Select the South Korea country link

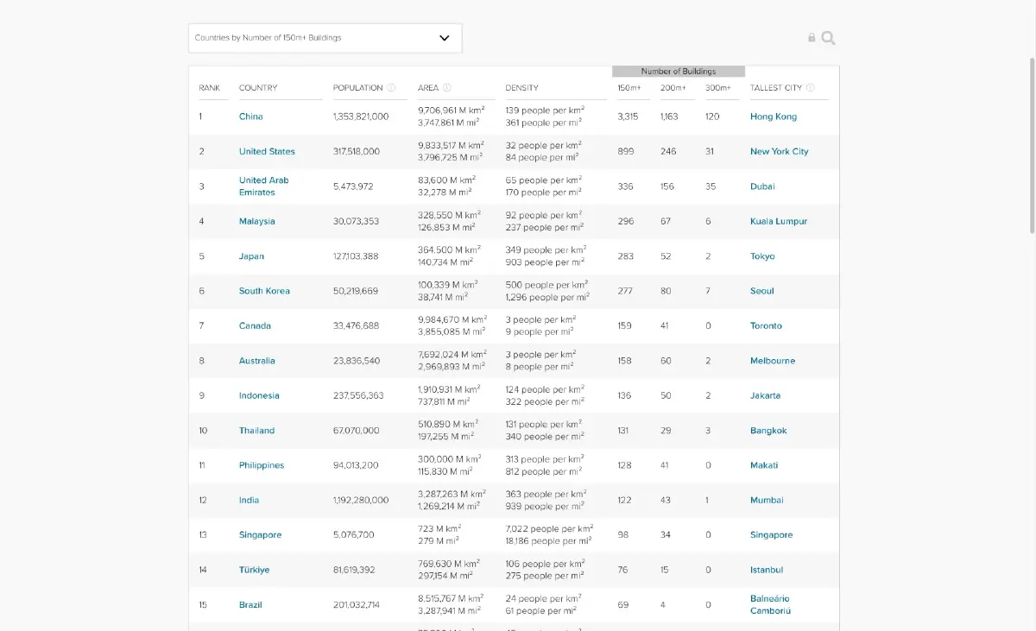point(264,291)
